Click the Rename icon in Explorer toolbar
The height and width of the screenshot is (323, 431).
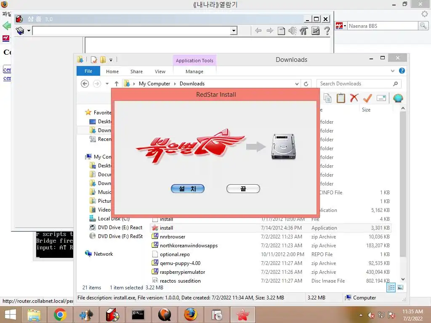click(x=381, y=98)
